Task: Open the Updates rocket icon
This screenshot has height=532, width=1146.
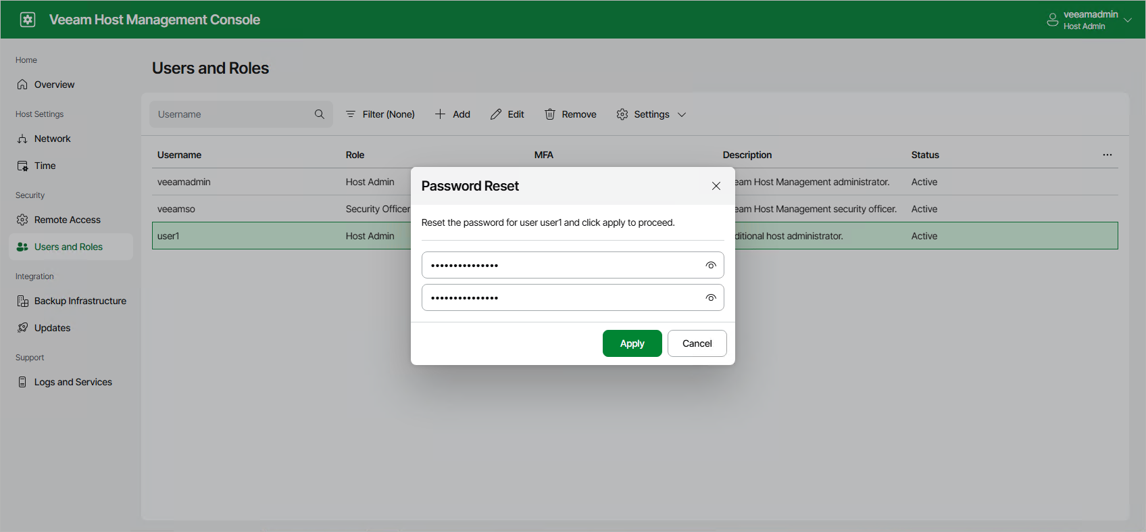Action: coord(22,328)
